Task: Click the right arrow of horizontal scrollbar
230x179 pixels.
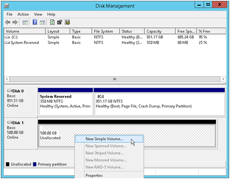Action: point(223,79)
